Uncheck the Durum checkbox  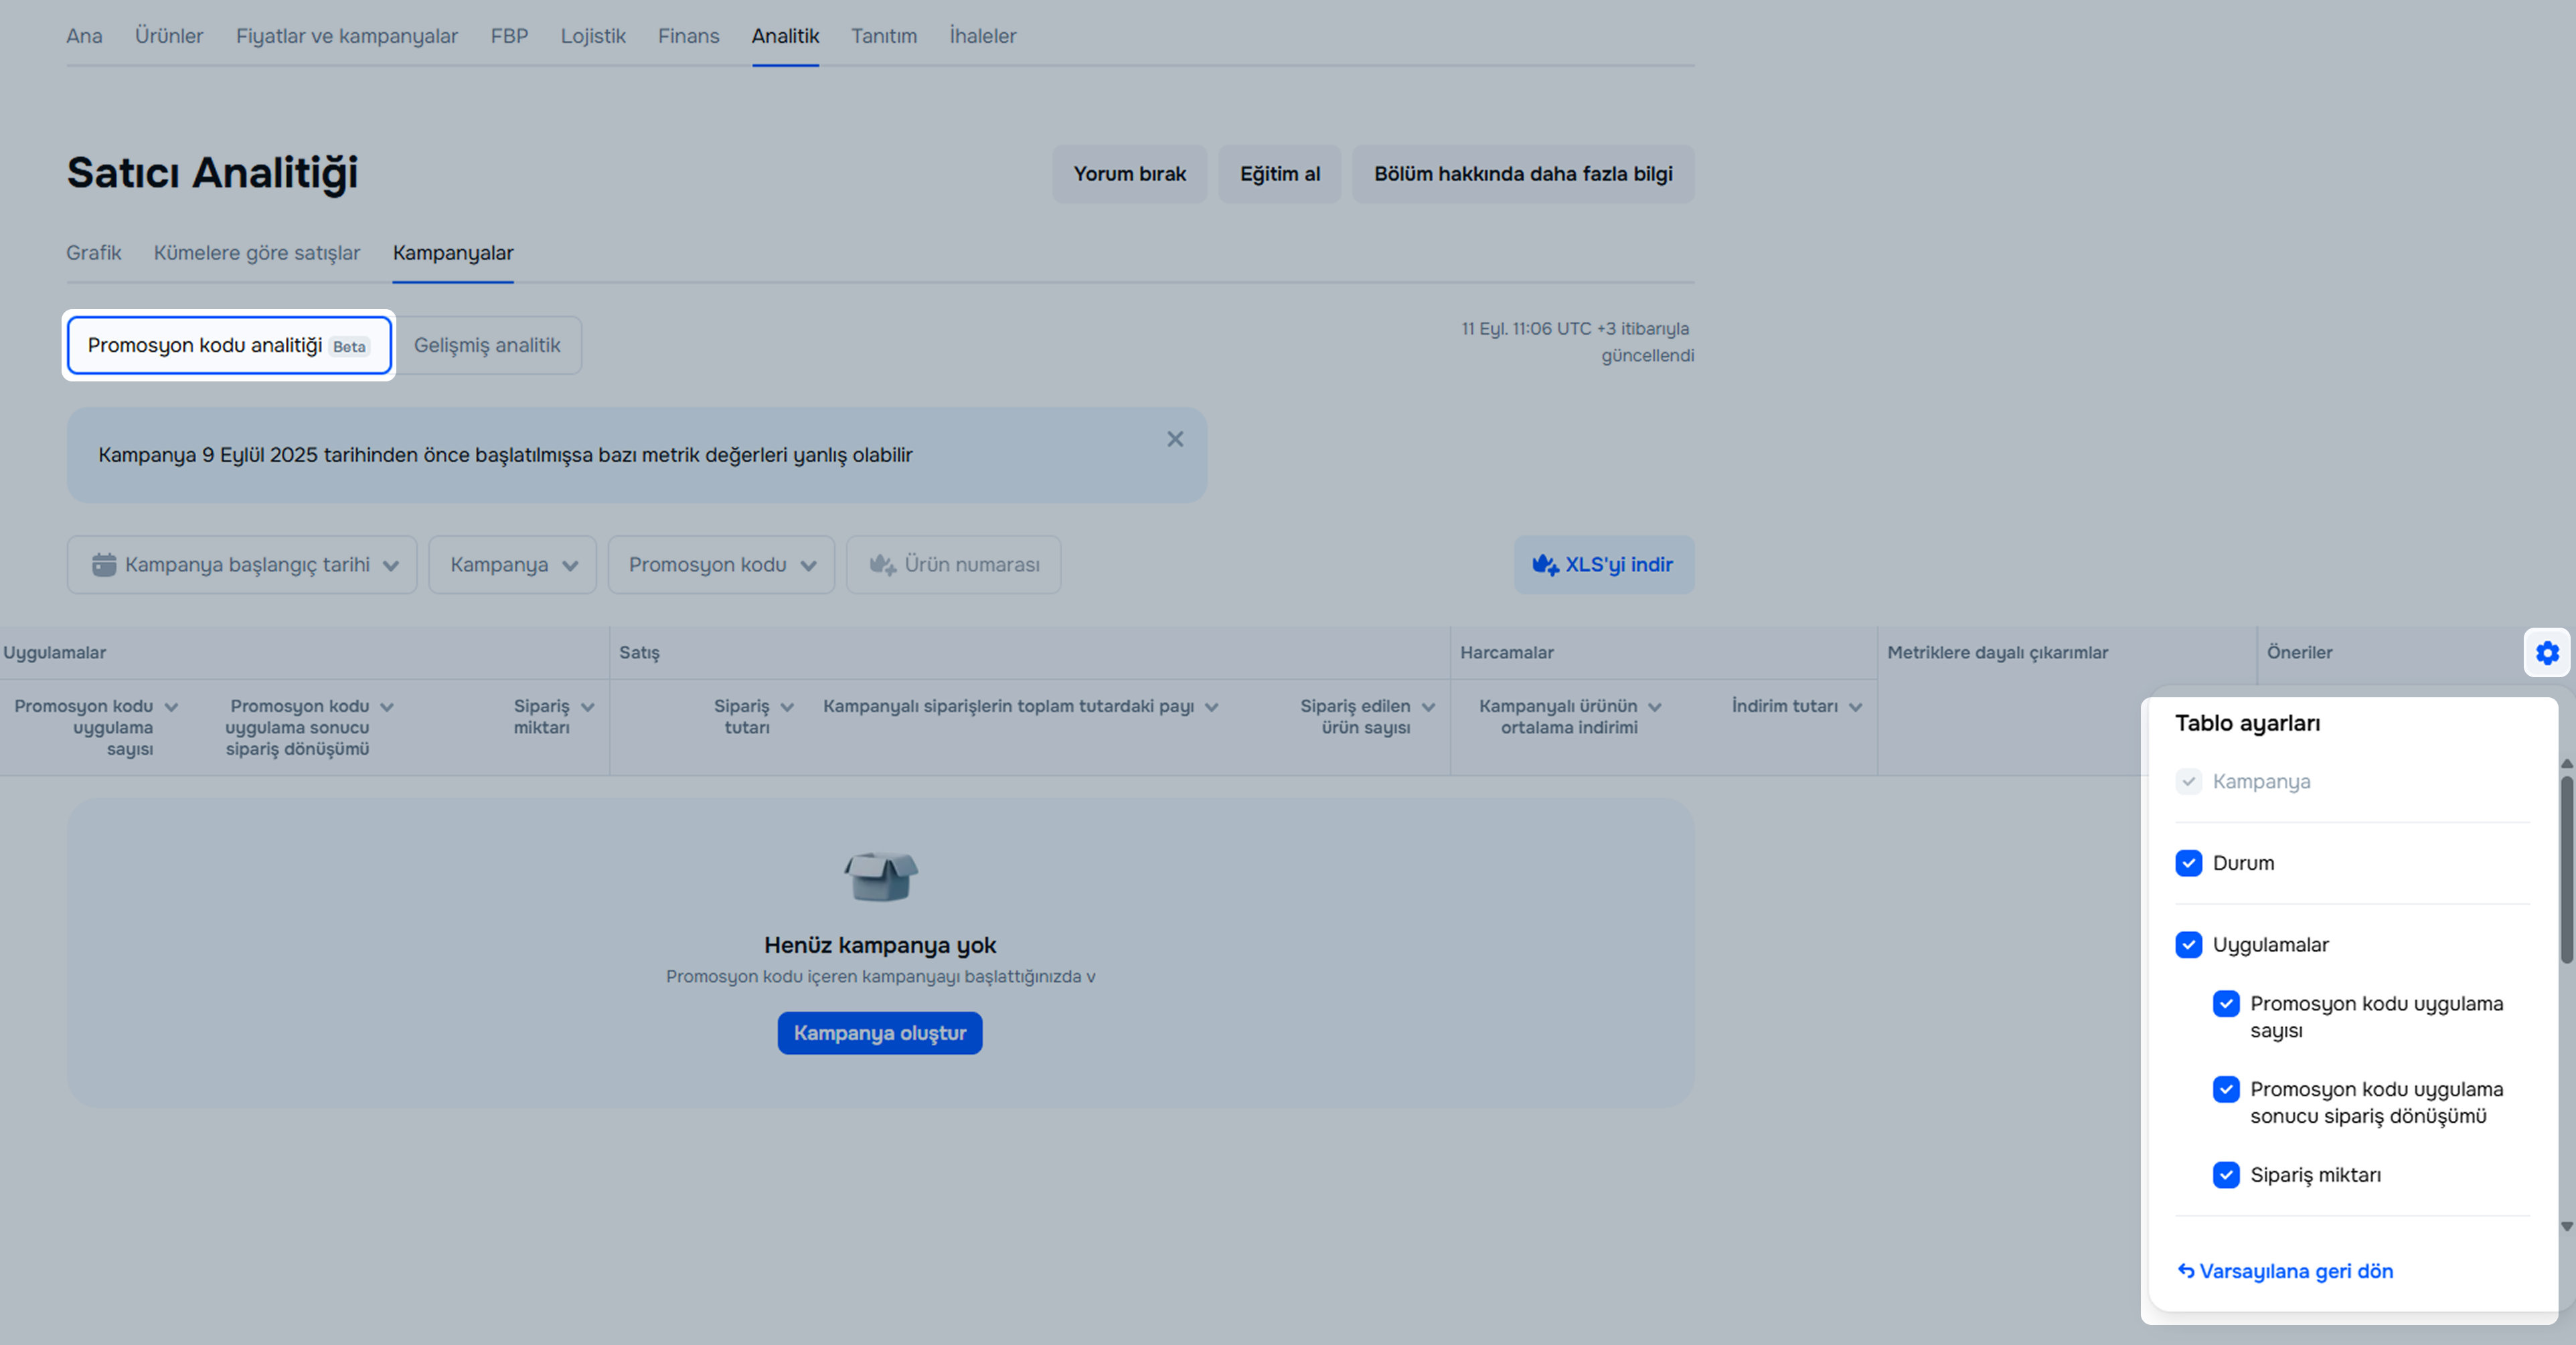(2188, 863)
